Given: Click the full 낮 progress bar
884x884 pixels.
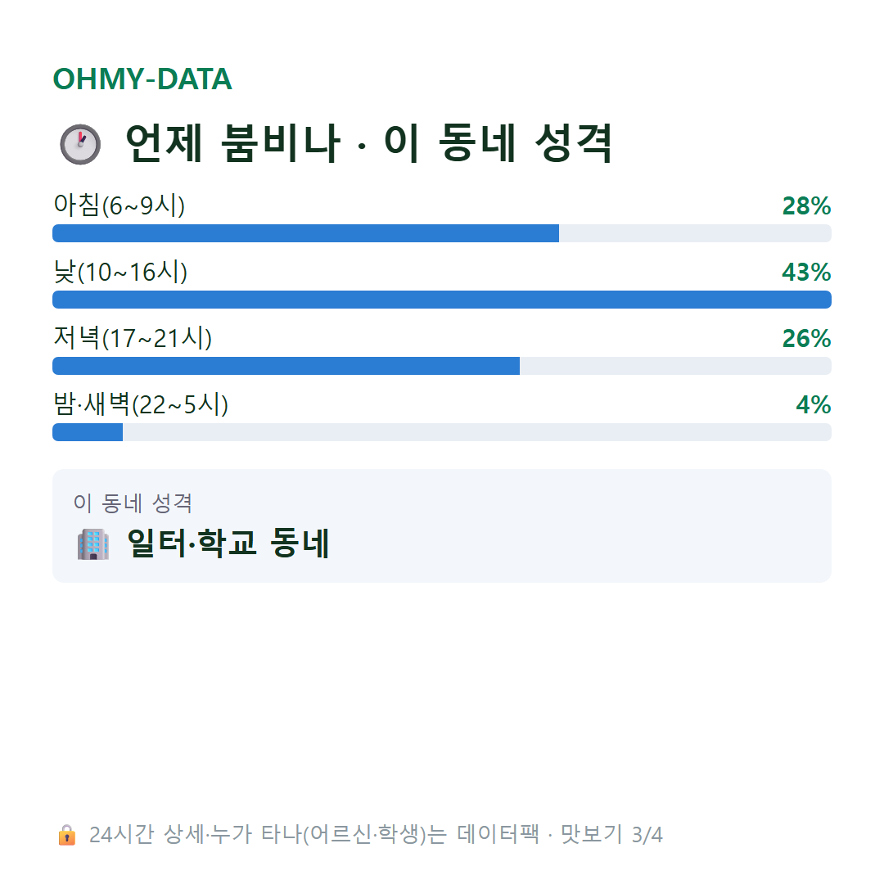Looking at the screenshot, I should 442,300.
